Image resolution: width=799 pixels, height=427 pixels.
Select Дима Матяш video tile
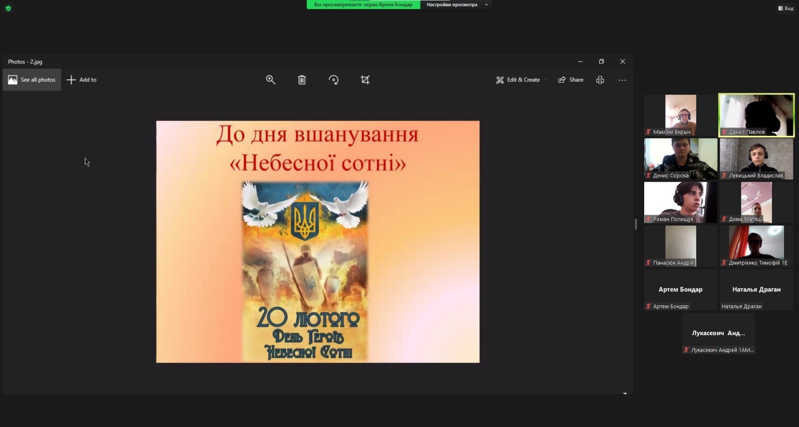pos(757,203)
